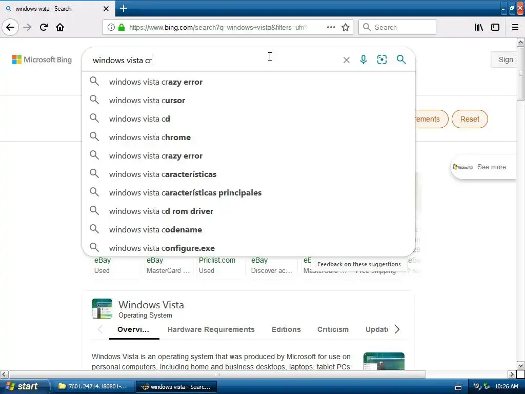The image size is (525, 394).
Task: Choose suggestion 'windows vista características principales'
Action: coord(249,193)
